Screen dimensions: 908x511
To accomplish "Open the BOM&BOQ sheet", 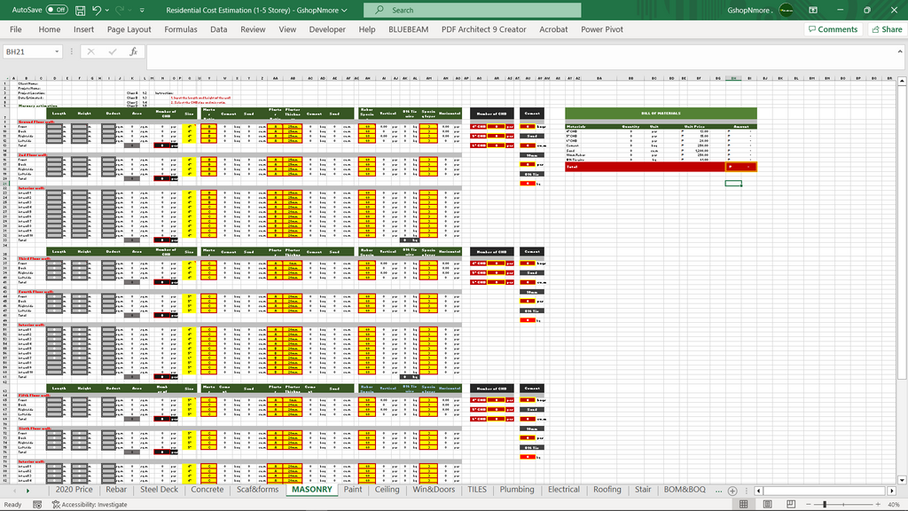I will pos(685,490).
